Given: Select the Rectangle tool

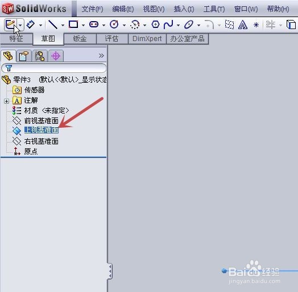Looking at the screenshot, I should pyautogui.click(x=73, y=25).
